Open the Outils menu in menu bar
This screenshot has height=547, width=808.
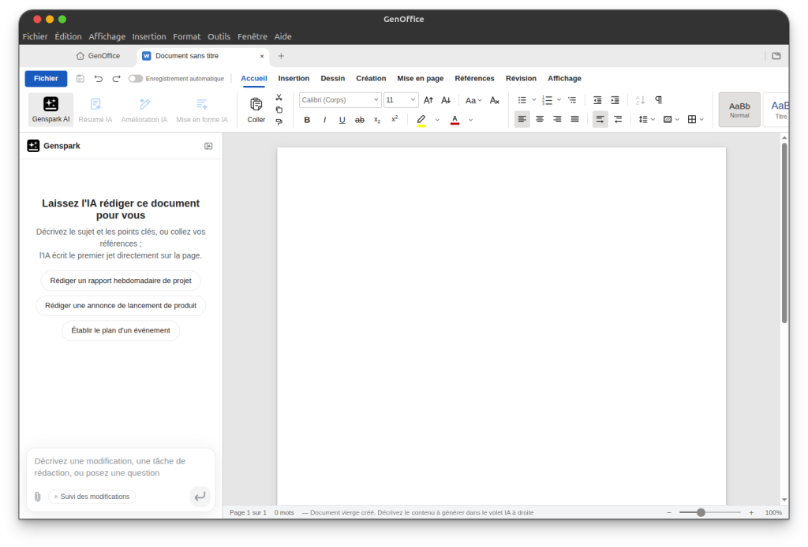[x=219, y=36]
